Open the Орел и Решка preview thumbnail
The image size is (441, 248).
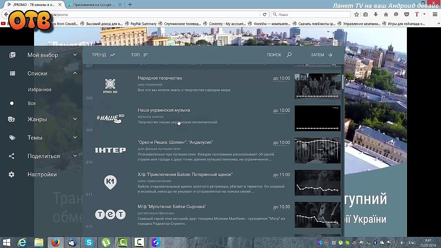tap(318, 151)
